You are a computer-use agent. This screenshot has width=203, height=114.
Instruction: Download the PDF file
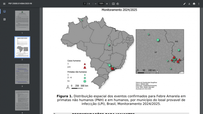coord(189,4)
